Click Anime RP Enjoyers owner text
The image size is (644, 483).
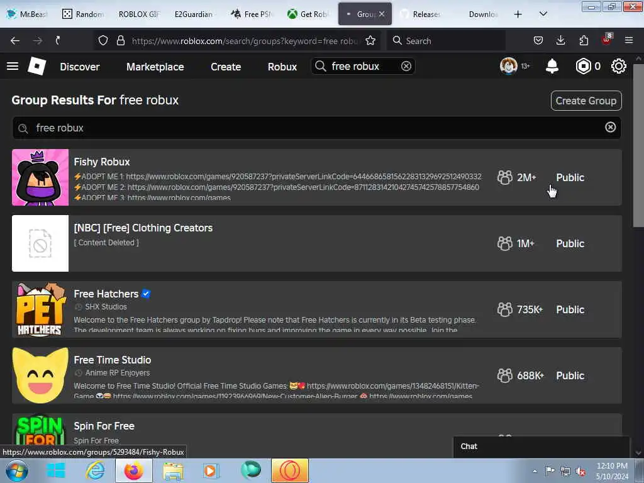point(118,373)
